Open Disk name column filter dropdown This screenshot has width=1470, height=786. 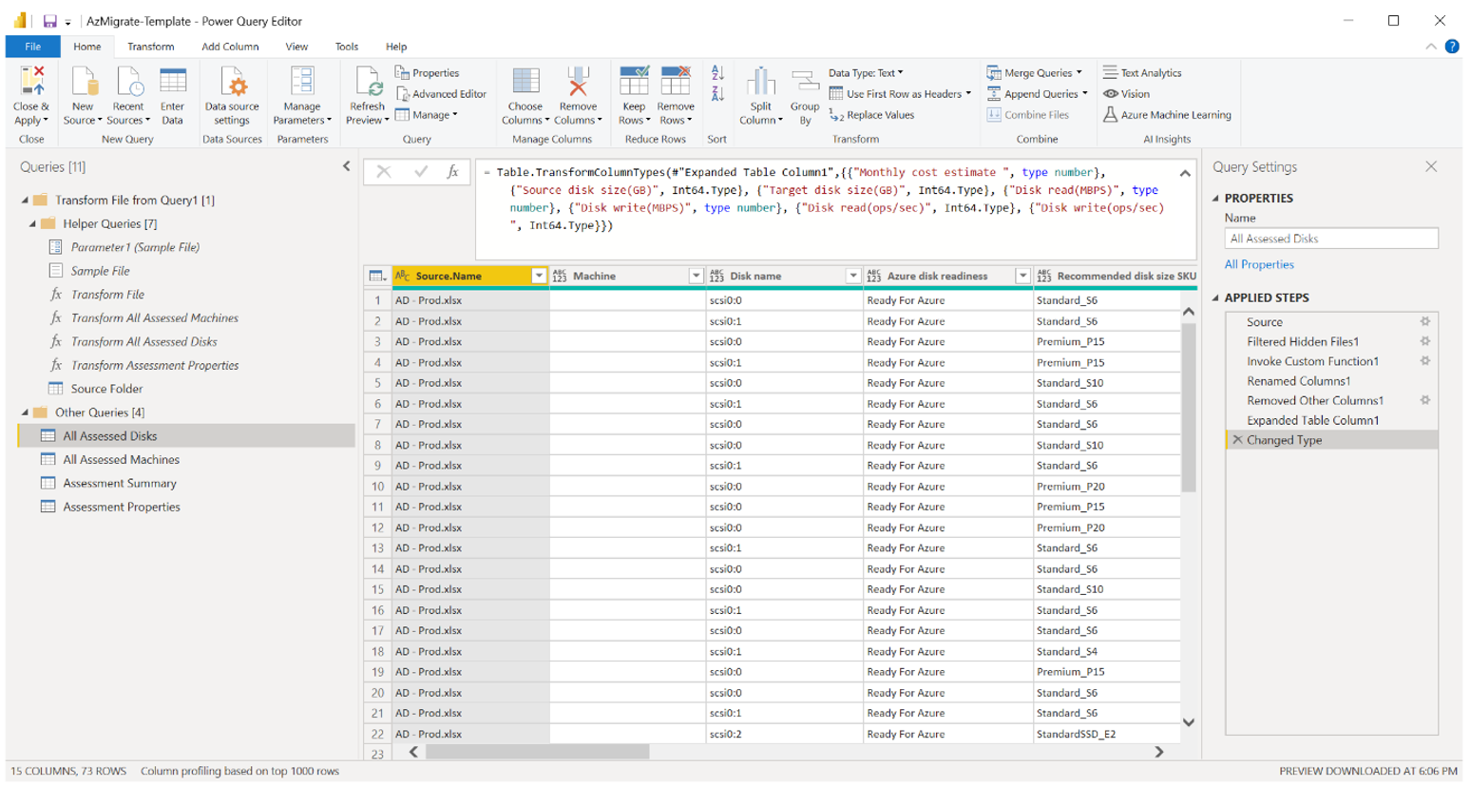point(852,276)
